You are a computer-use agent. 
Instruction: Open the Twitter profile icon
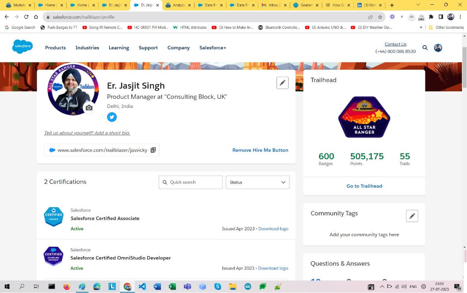coord(112,117)
